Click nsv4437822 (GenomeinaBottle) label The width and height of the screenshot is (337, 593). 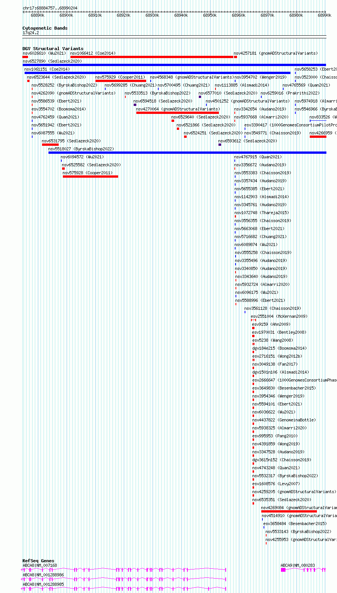click(284, 420)
